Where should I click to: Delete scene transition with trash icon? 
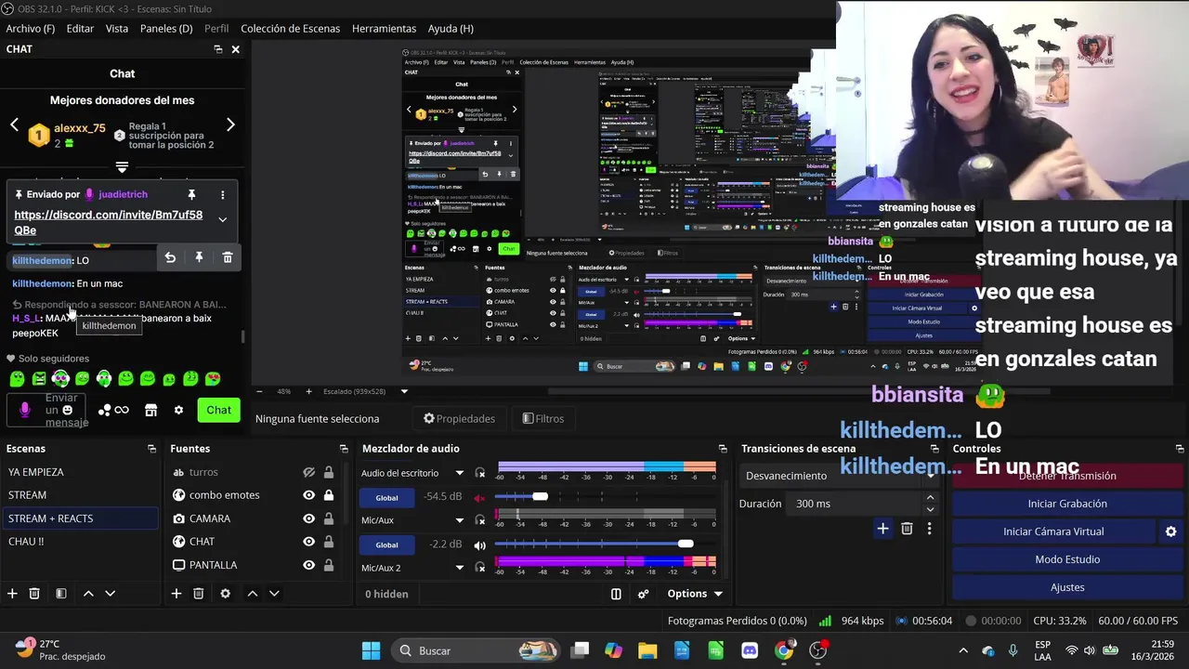907,529
